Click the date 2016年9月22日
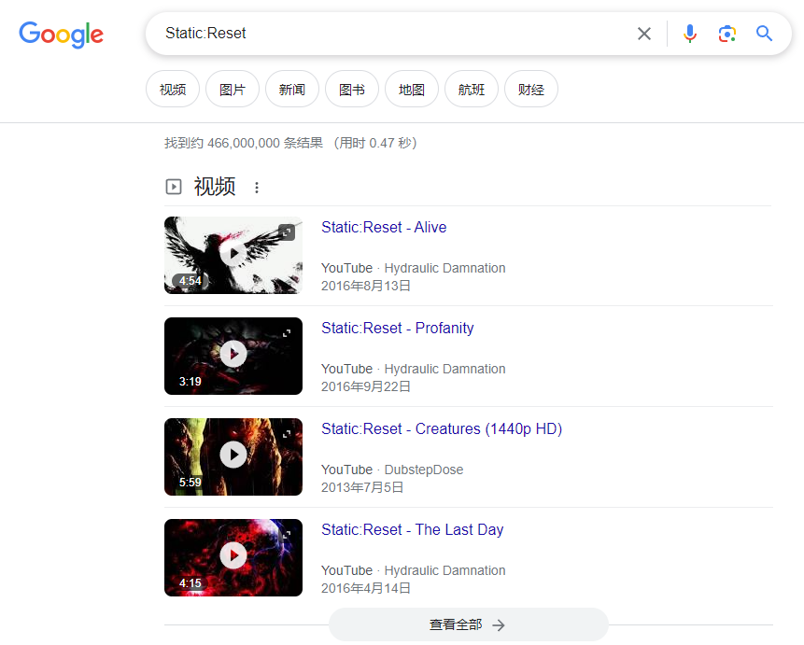804x645 pixels. 366,386
